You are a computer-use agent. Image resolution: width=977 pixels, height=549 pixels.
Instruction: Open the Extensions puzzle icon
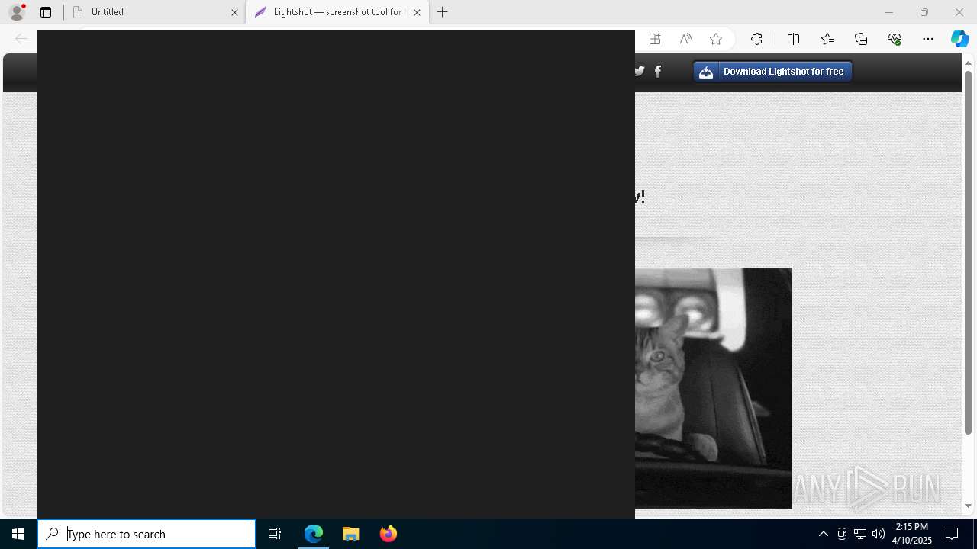point(756,39)
